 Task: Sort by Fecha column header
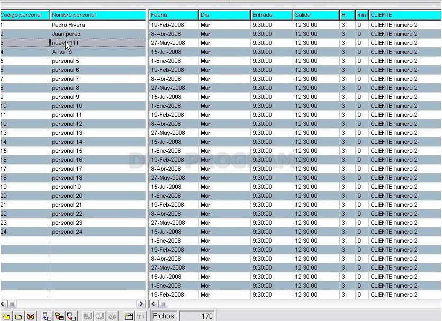click(x=174, y=15)
